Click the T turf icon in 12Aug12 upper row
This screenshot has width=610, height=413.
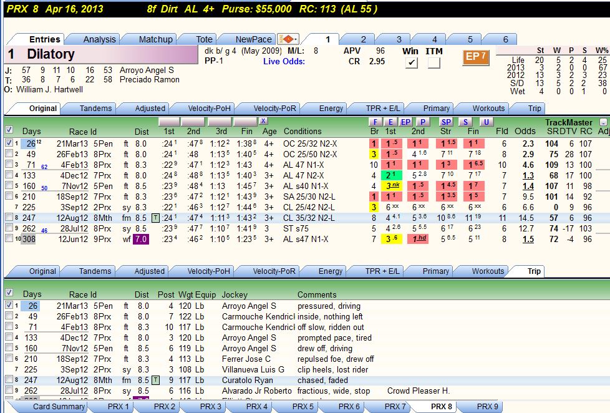(x=155, y=218)
